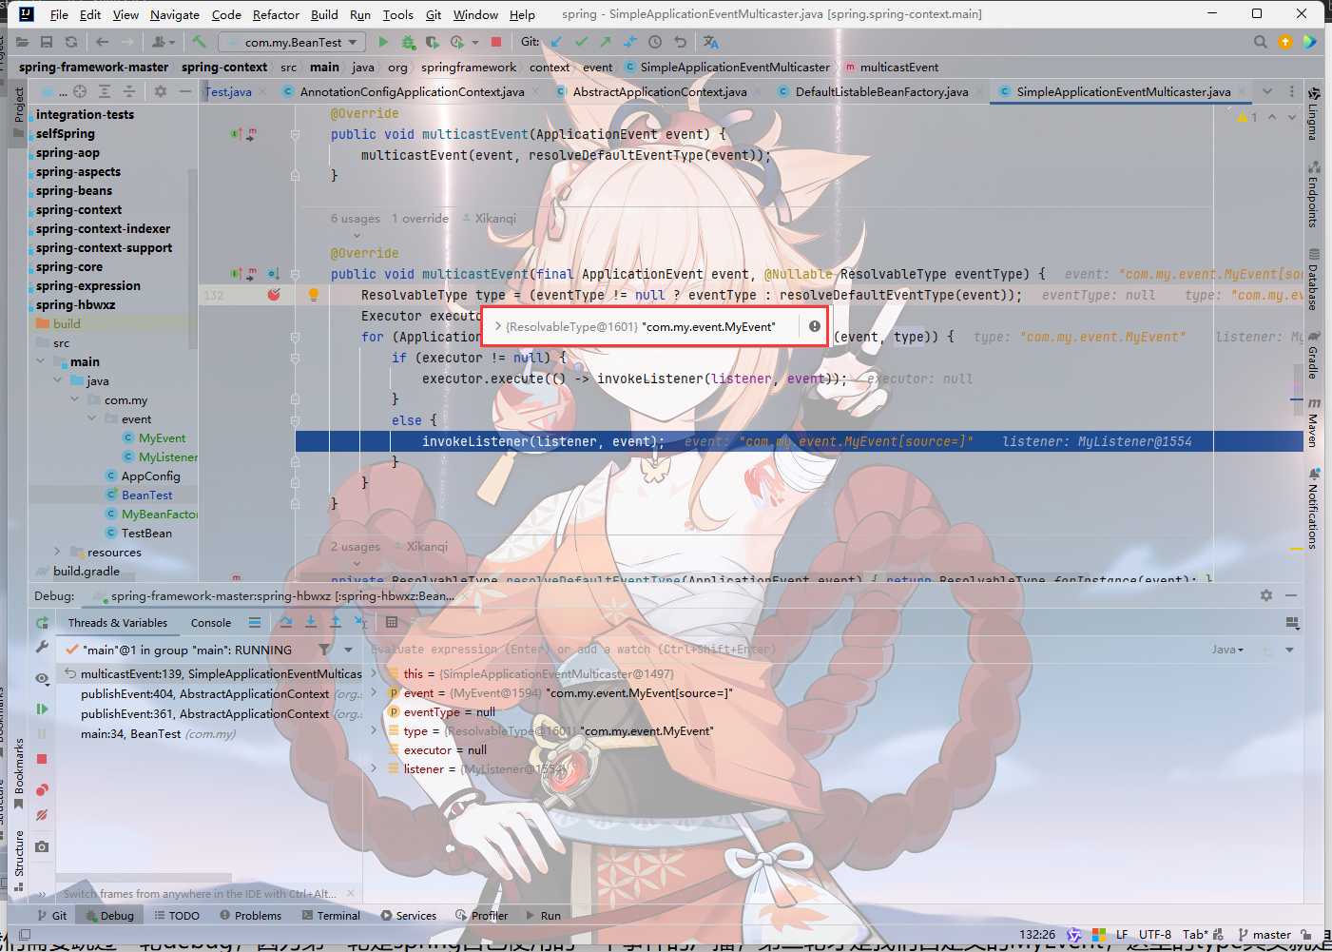
Task: Open the Java language dropdown in evaluator
Action: 1227,650
